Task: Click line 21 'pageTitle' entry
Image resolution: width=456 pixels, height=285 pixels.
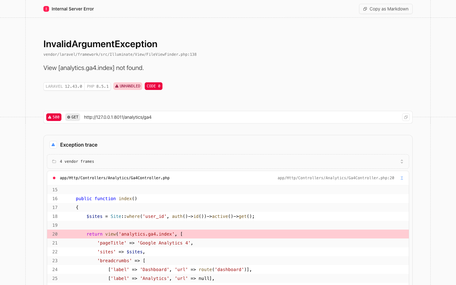Action: (x=228, y=243)
